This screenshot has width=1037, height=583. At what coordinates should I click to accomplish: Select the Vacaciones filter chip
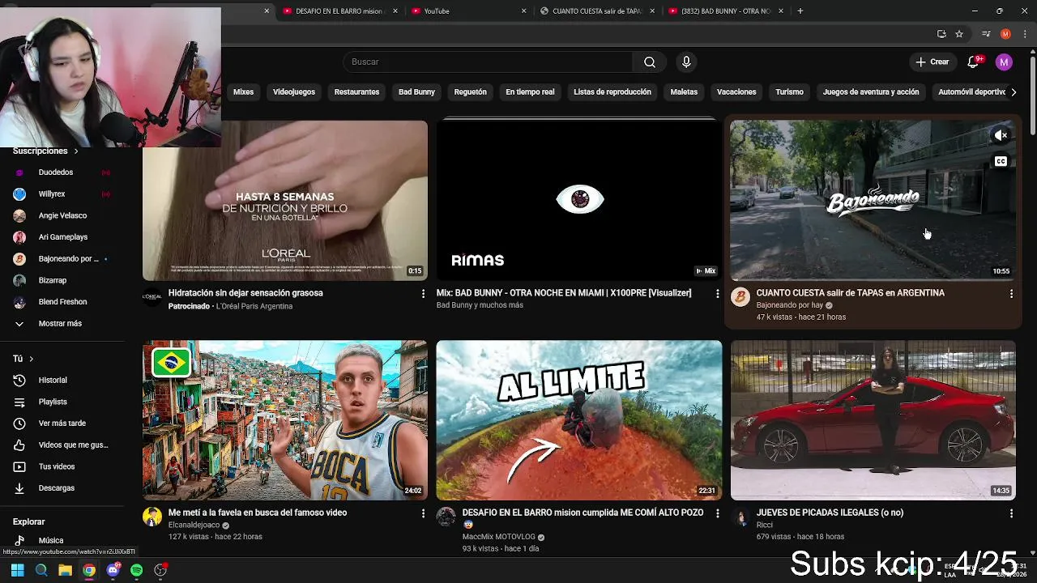coord(736,92)
